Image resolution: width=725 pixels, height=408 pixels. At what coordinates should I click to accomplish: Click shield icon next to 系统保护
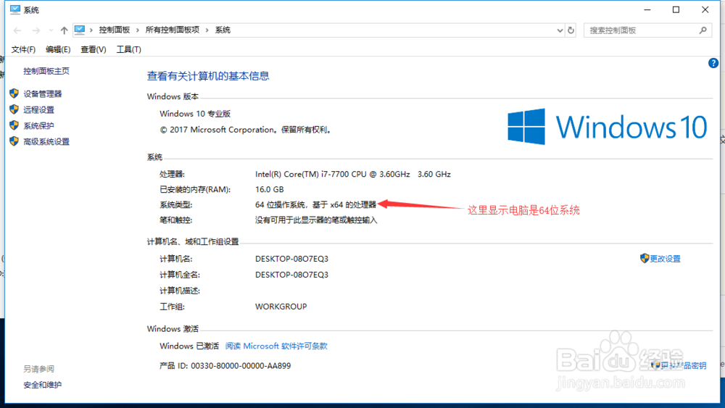tap(14, 125)
